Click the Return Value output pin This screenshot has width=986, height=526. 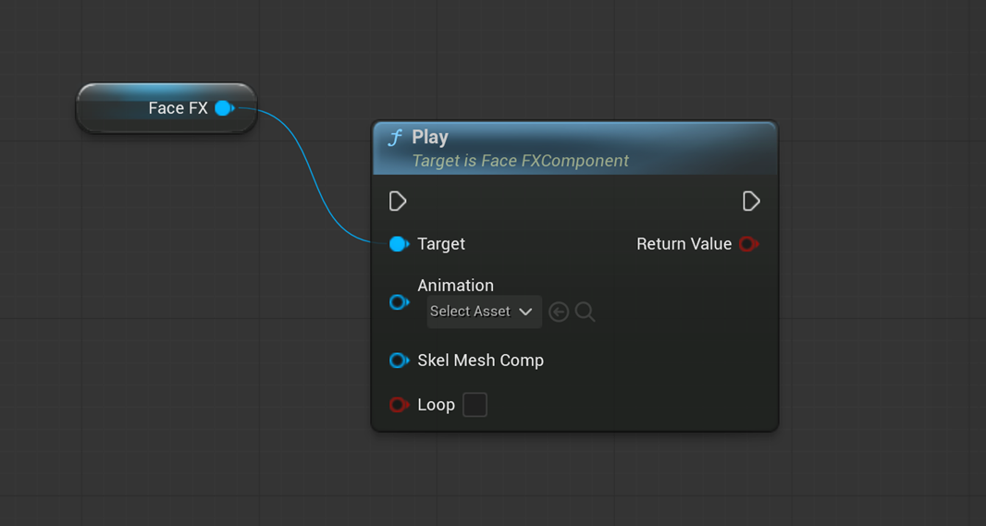748,244
